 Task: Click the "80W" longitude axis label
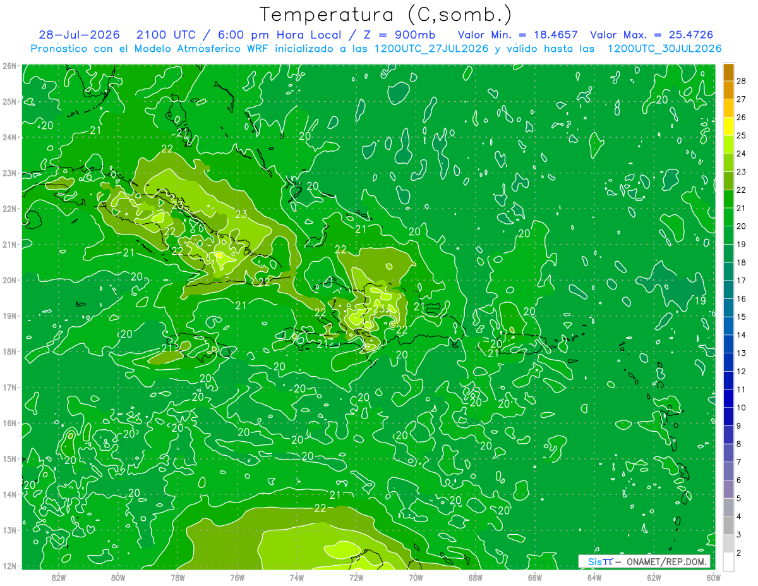[x=118, y=577]
